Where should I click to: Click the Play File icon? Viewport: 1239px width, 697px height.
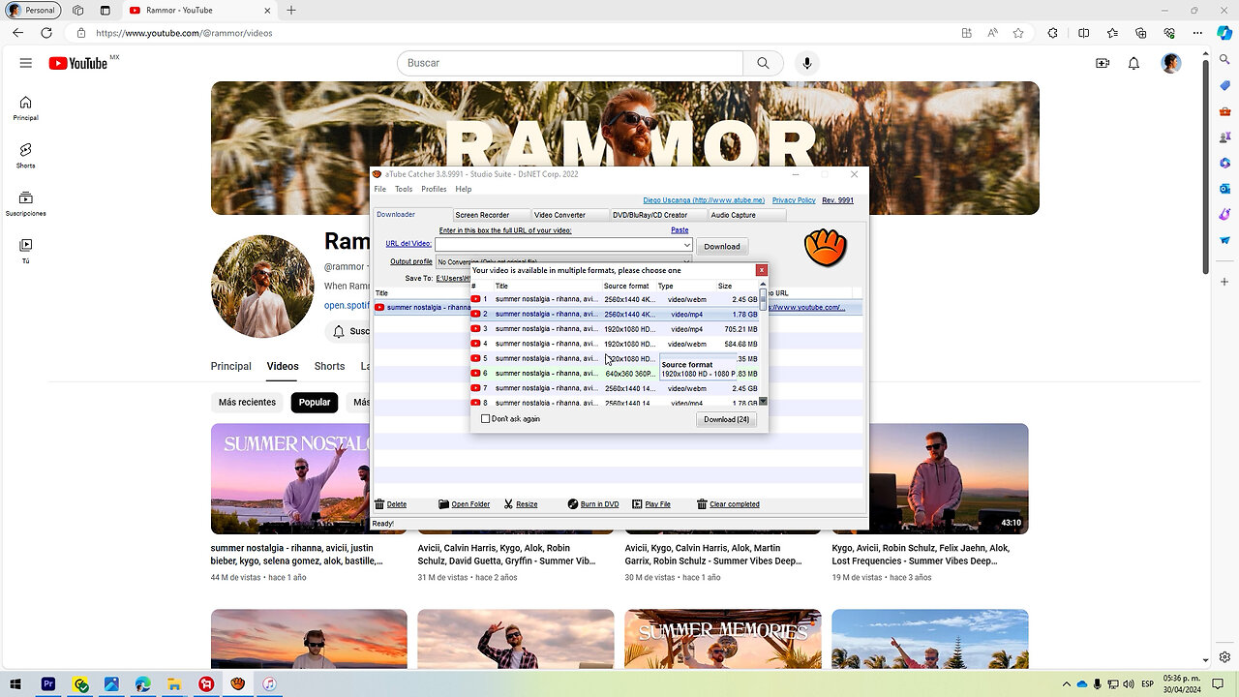tap(637, 504)
